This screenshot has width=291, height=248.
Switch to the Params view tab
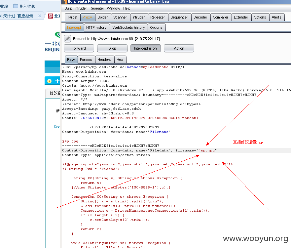[x=86, y=60]
